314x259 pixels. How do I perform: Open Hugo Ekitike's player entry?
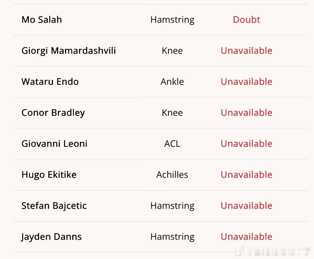click(49, 175)
